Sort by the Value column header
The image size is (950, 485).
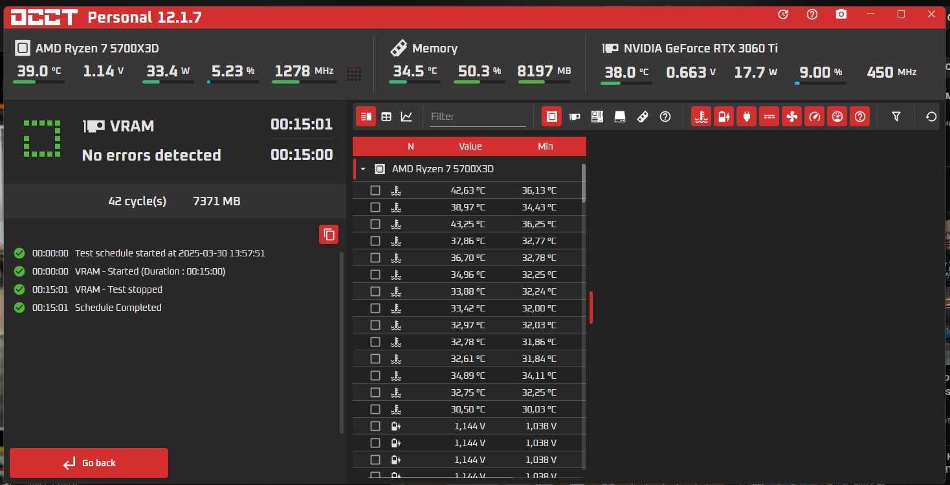[x=470, y=146]
